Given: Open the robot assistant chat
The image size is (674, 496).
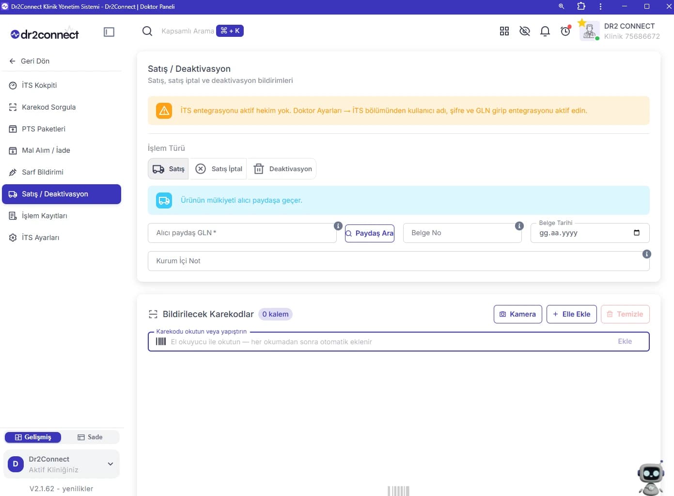Looking at the screenshot, I should click(x=651, y=478).
